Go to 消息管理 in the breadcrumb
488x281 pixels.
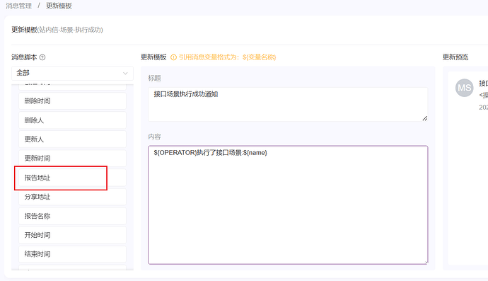18,6
